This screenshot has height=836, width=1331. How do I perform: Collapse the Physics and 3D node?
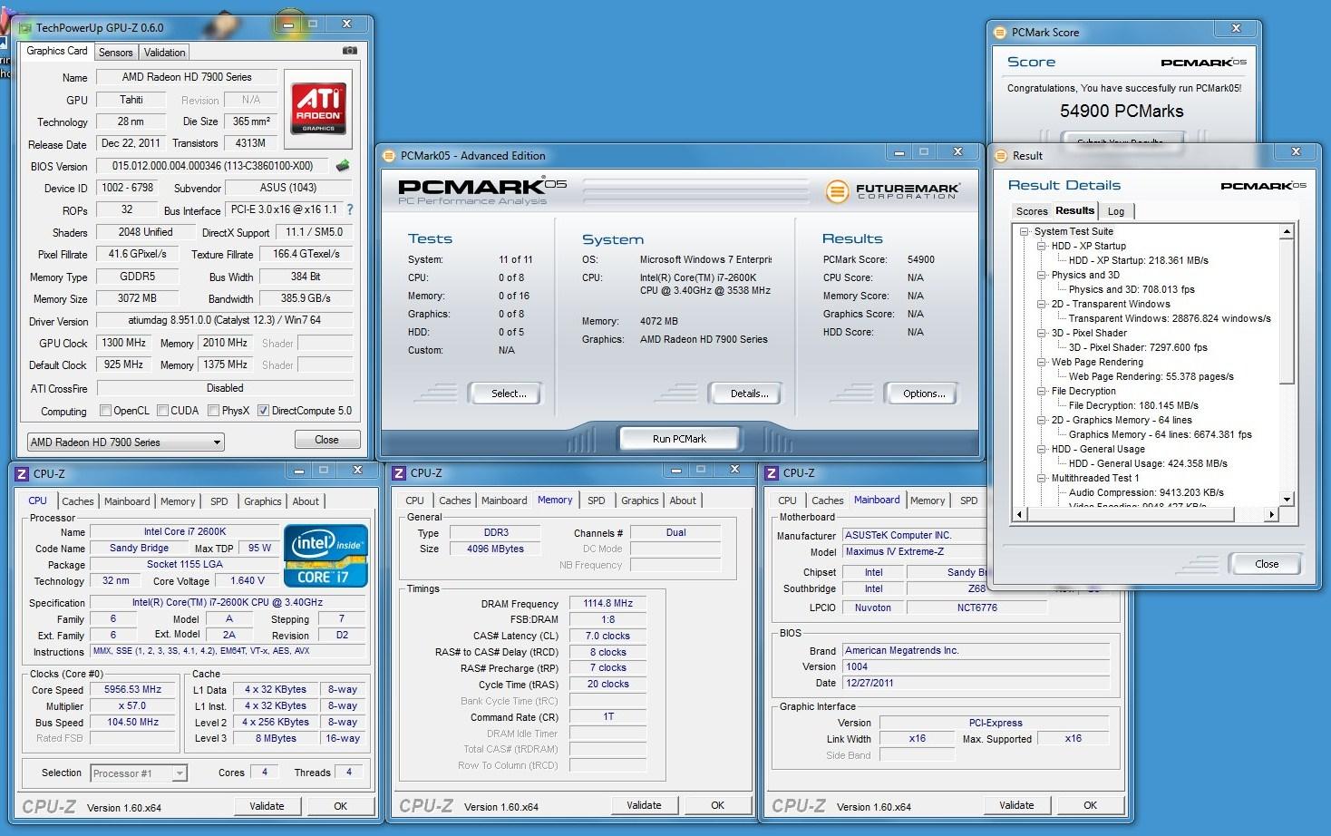pyautogui.click(x=1042, y=275)
